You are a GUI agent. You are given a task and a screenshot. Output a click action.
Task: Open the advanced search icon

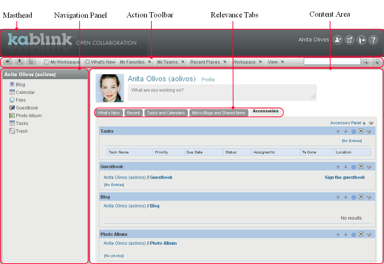click(x=377, y=62)
